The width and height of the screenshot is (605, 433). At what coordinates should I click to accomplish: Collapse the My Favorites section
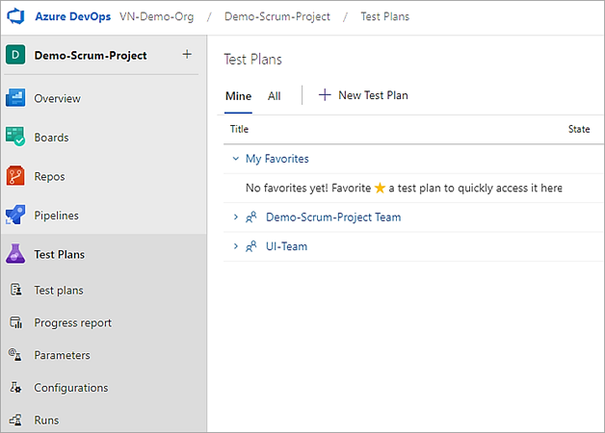235,159
